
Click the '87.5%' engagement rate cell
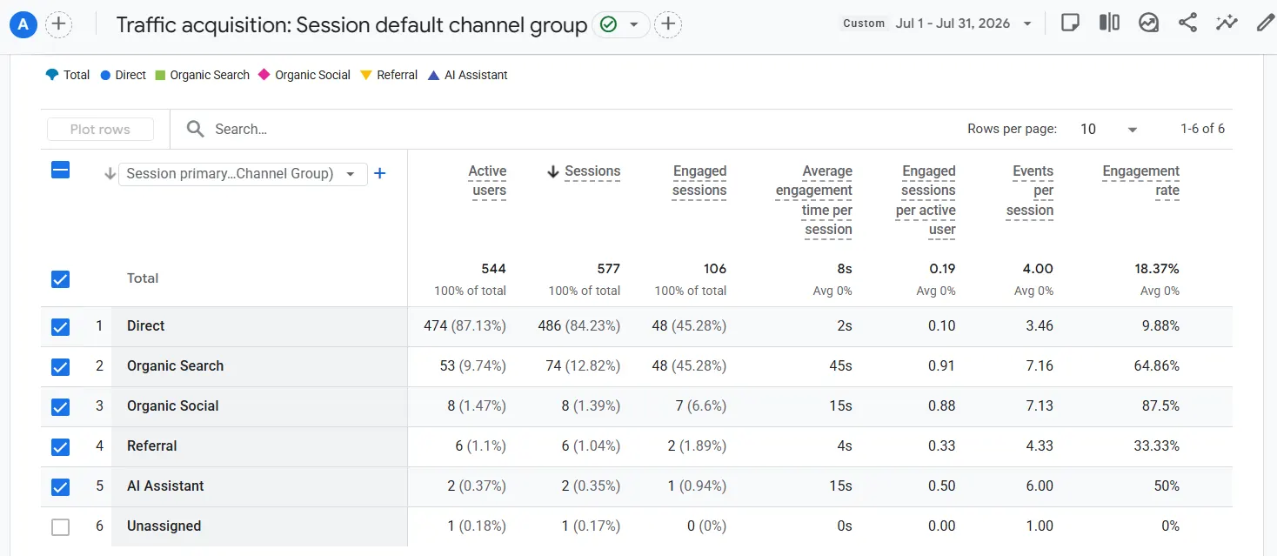pyautogui.click(x=1160, y=405)
